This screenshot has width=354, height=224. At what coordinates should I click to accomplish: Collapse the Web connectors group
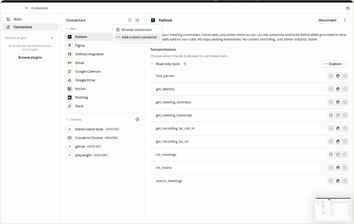click(67, 29)
